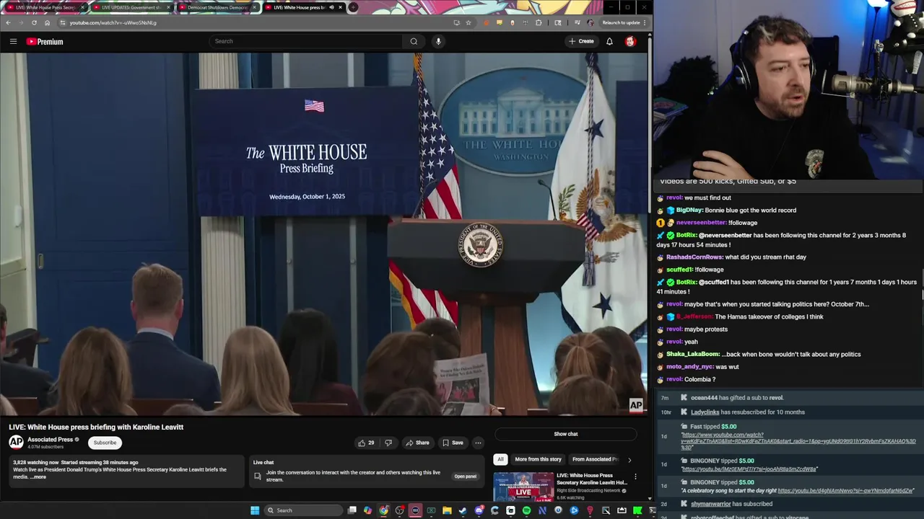Viewport: 924px width, 519px height.
Task: Go to YouTube Premium home logo
Action: (45, 41)
